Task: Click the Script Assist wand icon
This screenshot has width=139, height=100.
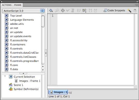Action: (129, 11)
